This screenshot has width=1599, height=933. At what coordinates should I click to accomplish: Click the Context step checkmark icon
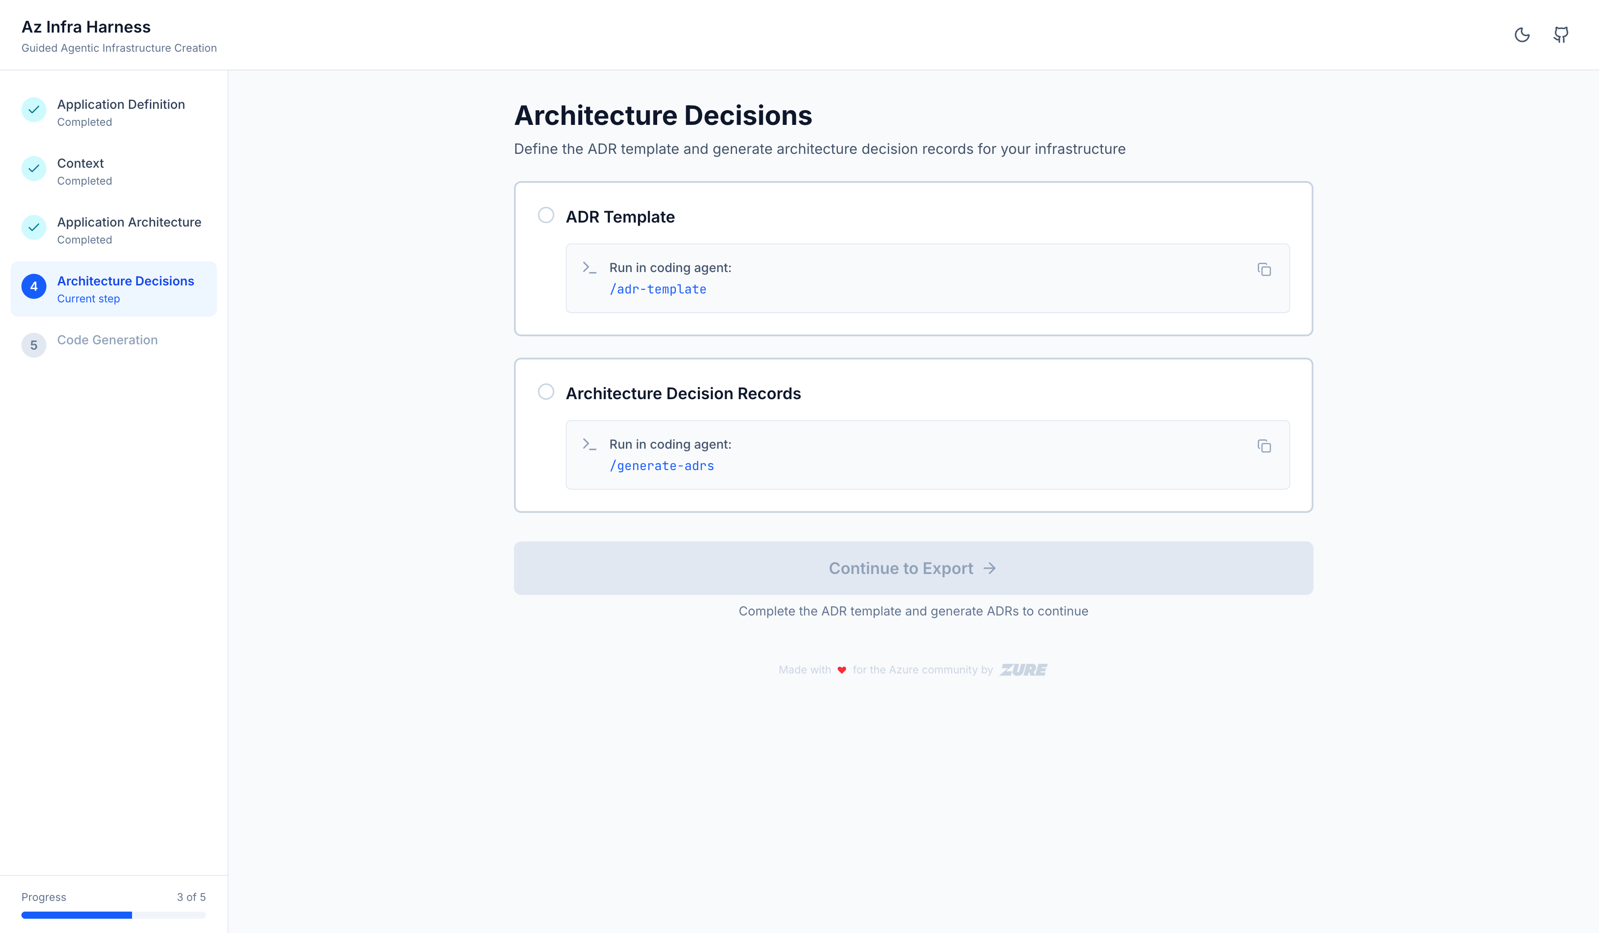point(33,169)
